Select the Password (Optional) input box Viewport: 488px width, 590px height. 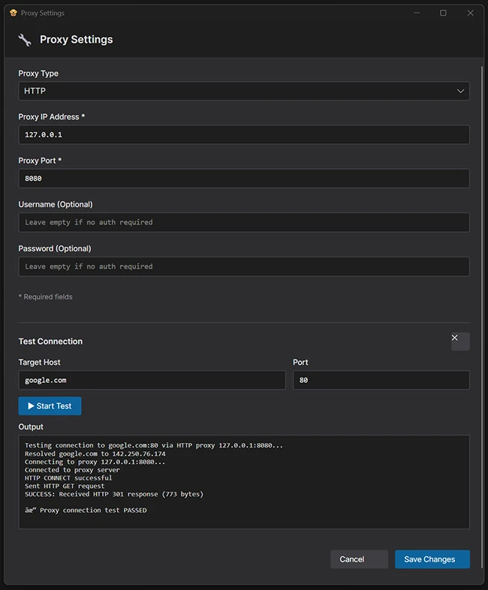point(244,266)
